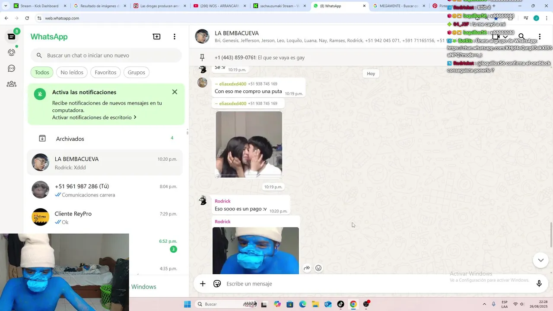Open the Communities sidebar icon
This screenshot has height=311, width=553.
point(12,84)
